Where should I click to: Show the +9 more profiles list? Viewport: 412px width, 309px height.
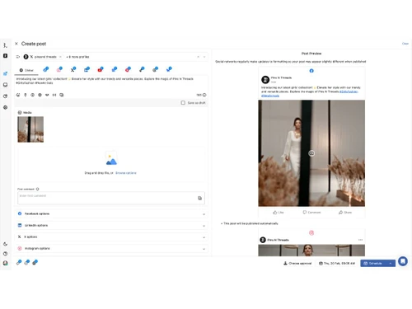pos(78,57)
